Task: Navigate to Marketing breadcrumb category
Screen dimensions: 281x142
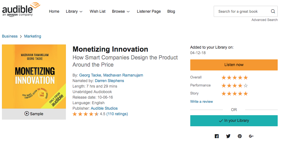Action: 33,36
